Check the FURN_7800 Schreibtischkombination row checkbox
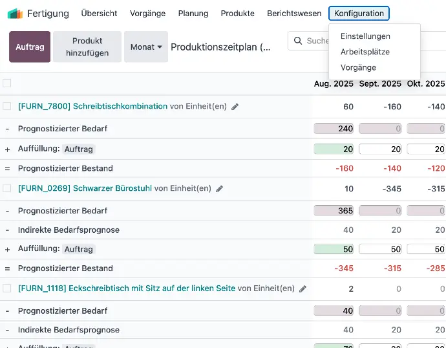The height and width of the screenshot is (348, 446). (7, 106)
